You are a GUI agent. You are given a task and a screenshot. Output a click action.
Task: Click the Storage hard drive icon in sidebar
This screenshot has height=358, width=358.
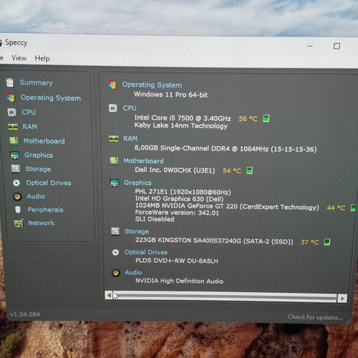coord(16,169)
